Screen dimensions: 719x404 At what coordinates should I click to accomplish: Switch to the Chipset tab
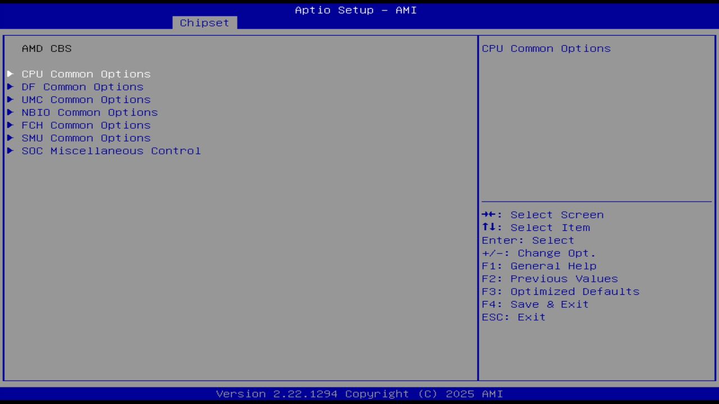pos(204,22)
